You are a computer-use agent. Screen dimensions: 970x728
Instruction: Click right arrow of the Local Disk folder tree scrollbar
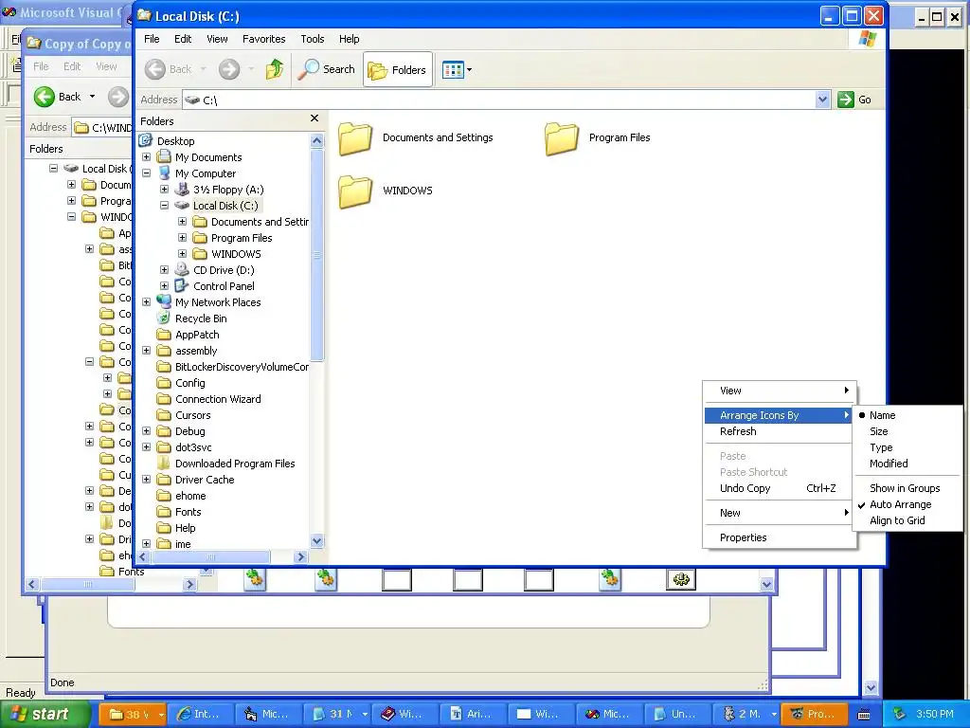[x=301, y=557]
